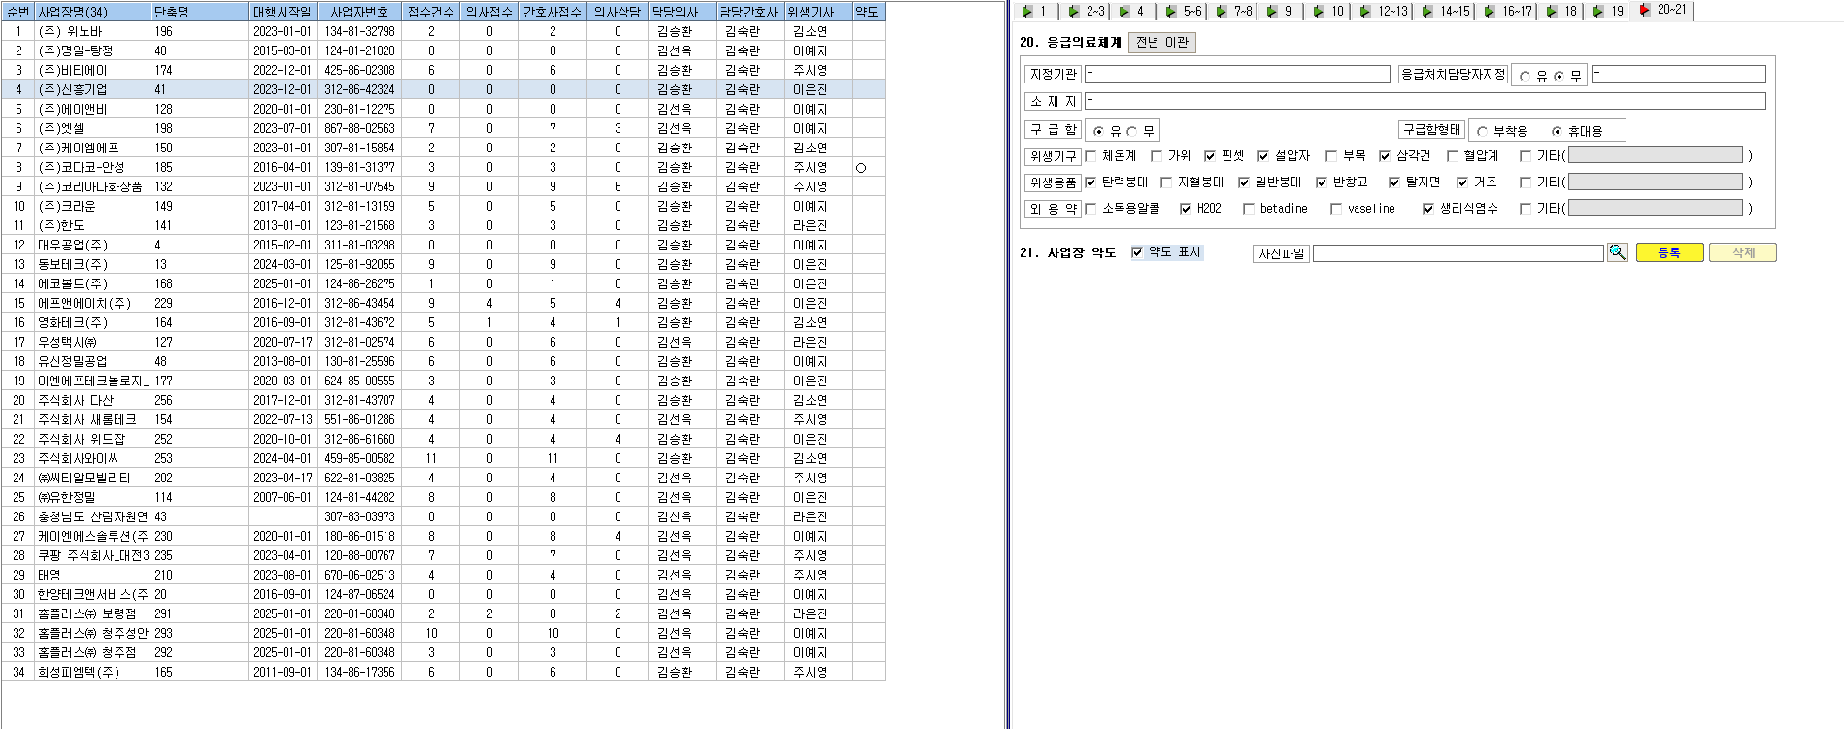Select 부착용 radio for 구급함형태

point(1483,131)
